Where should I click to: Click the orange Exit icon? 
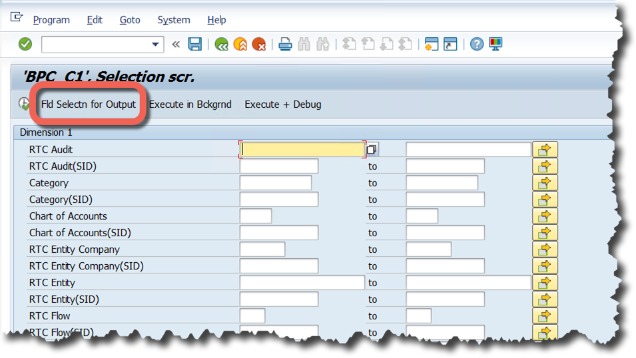click(240, 45)
